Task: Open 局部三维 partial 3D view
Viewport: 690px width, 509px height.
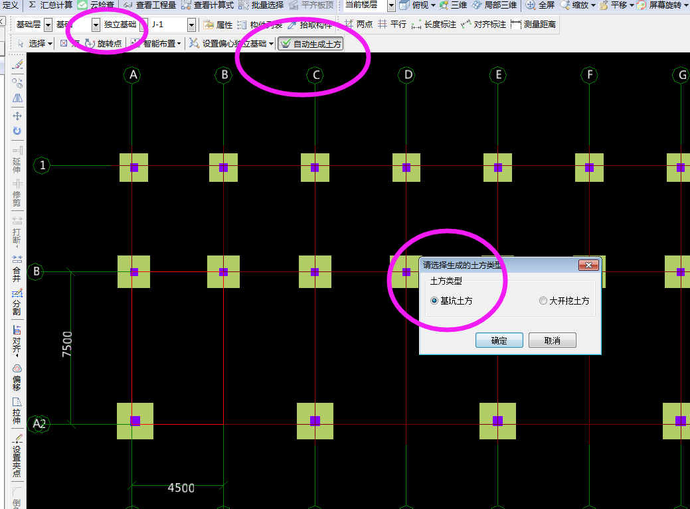Action: pyautogui.click(x=494, y=5)
